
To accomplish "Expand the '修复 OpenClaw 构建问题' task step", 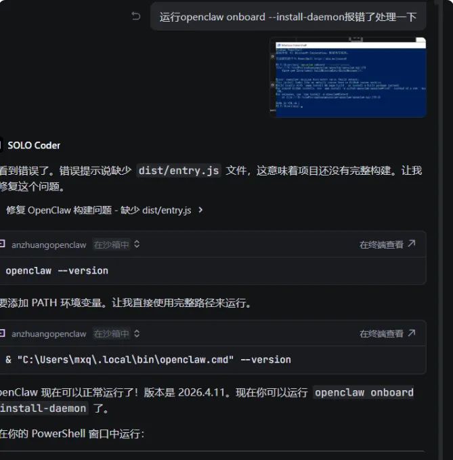I will coord(104,210).
